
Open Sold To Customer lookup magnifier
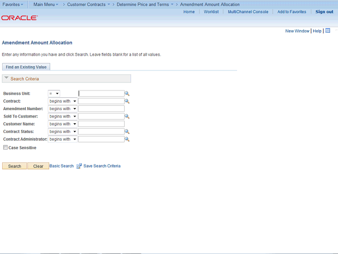[127, 116]
